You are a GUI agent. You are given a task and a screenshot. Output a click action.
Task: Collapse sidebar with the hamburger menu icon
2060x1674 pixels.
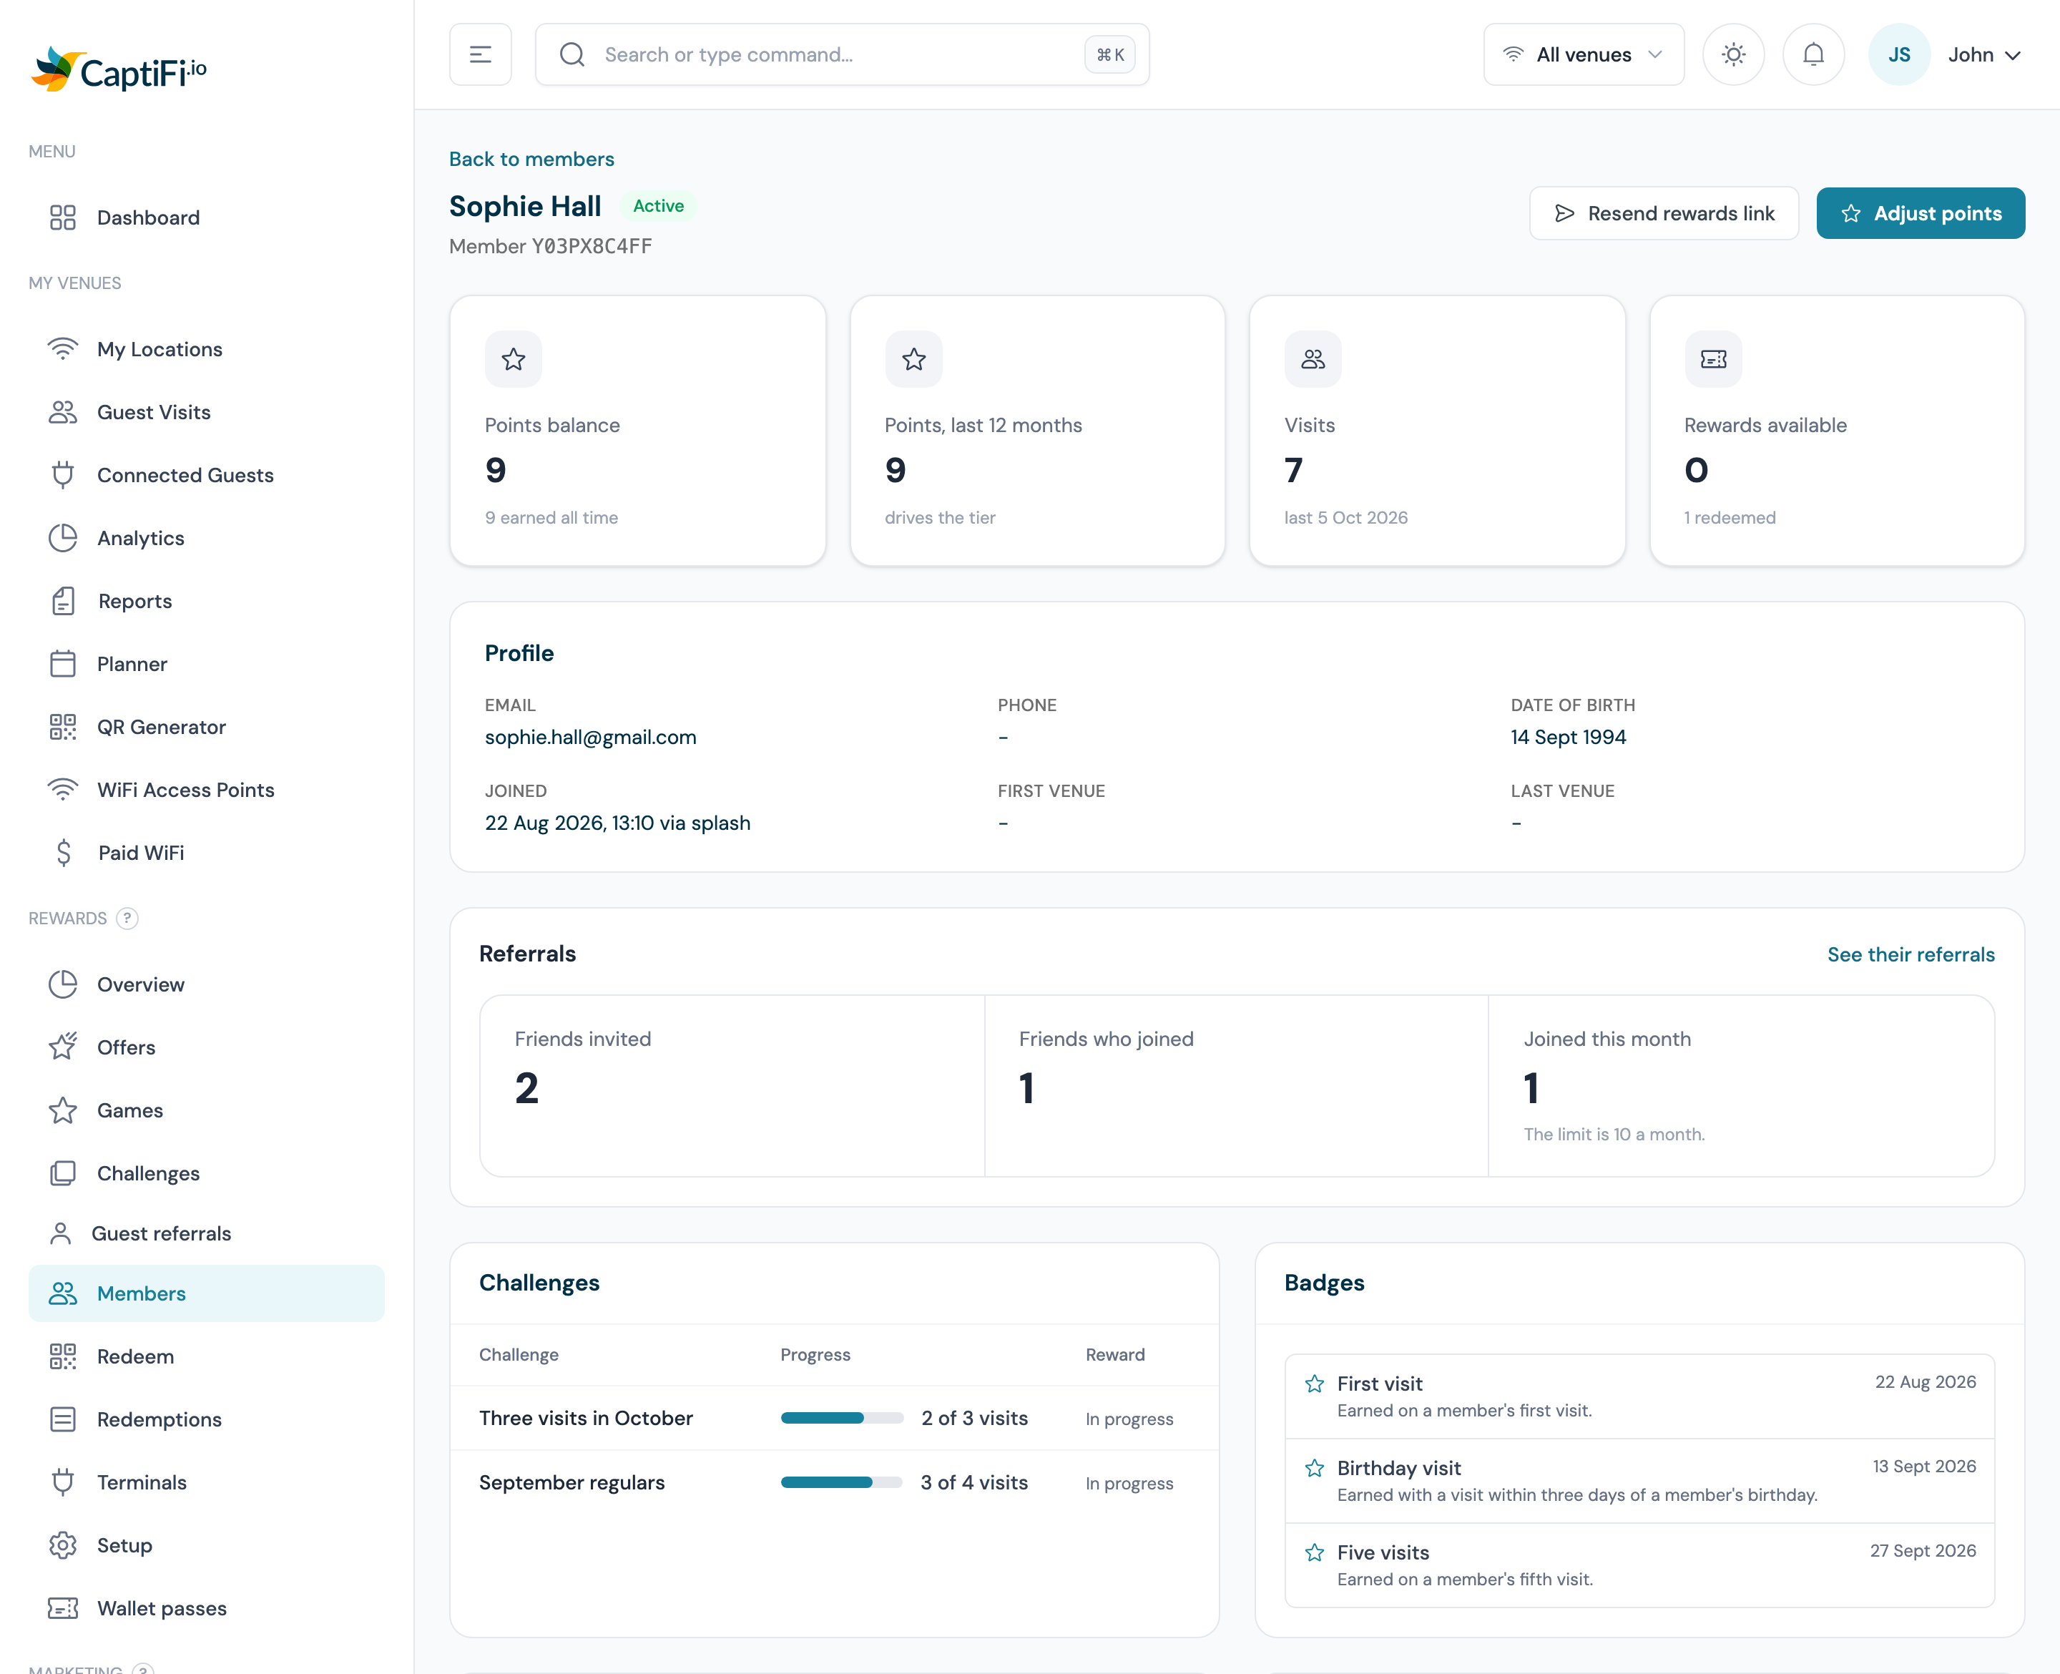click(480, 55)
